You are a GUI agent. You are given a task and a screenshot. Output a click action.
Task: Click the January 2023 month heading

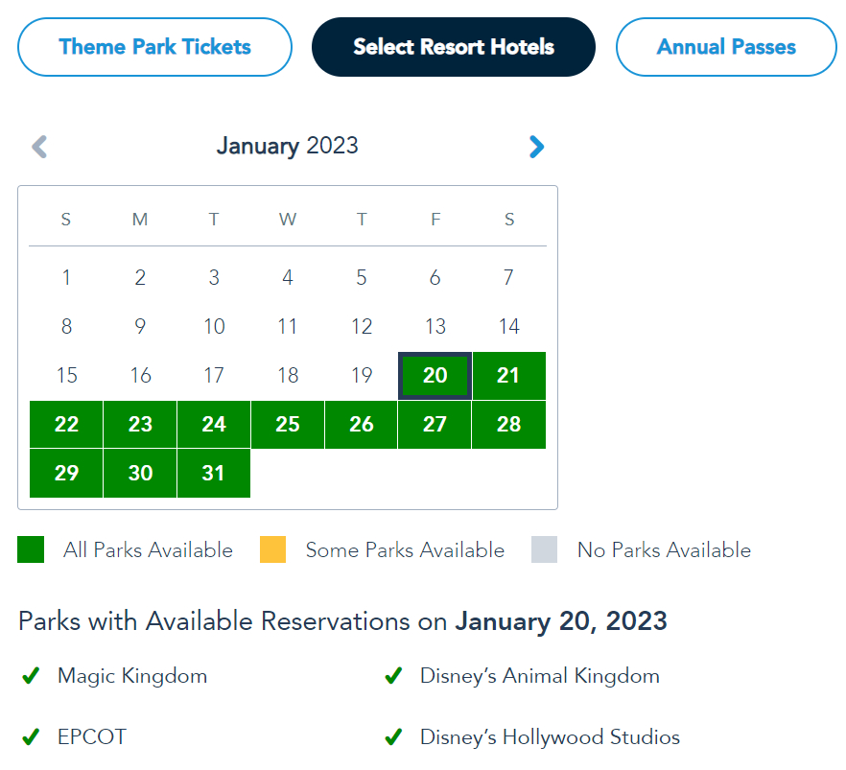point(287,146)
